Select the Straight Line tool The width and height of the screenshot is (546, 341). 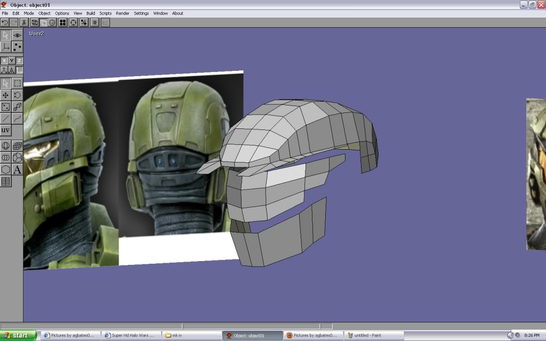[x=5, y=119]
